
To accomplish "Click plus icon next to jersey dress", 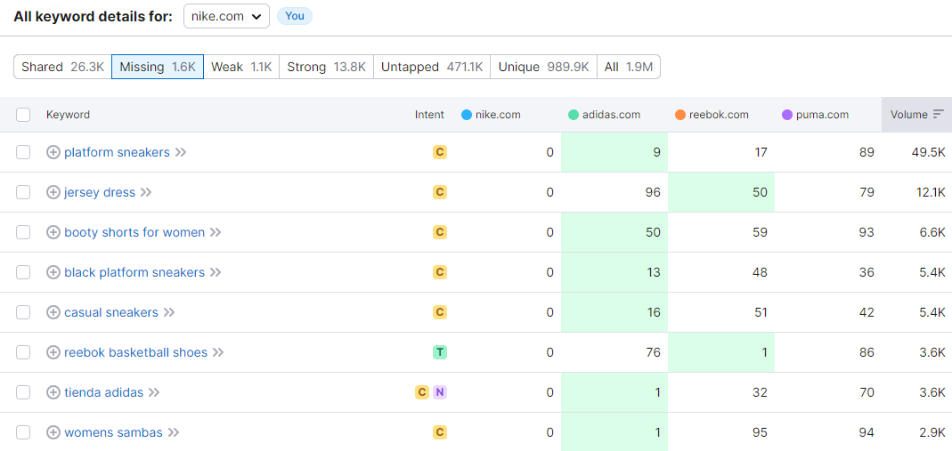I will 53,192.
